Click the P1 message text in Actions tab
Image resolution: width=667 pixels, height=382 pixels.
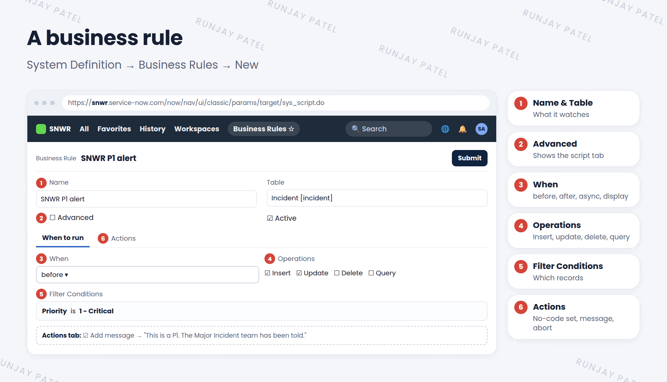pyautogui.click(x=225, y=335)
